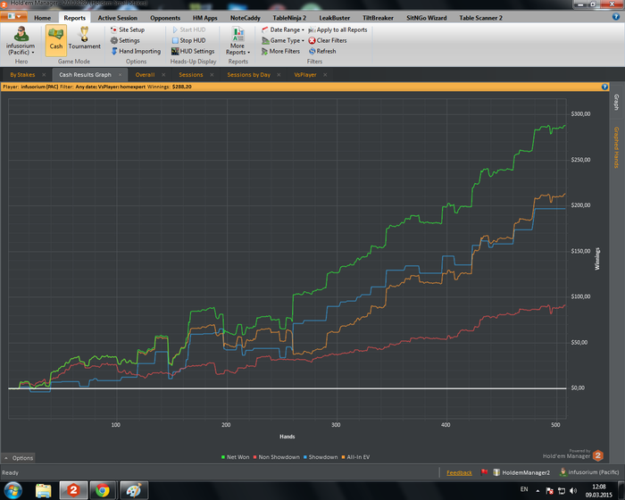Open More Filters
Image resolution: width=625 pixels, height=500 pixels.
pos(280,51)
